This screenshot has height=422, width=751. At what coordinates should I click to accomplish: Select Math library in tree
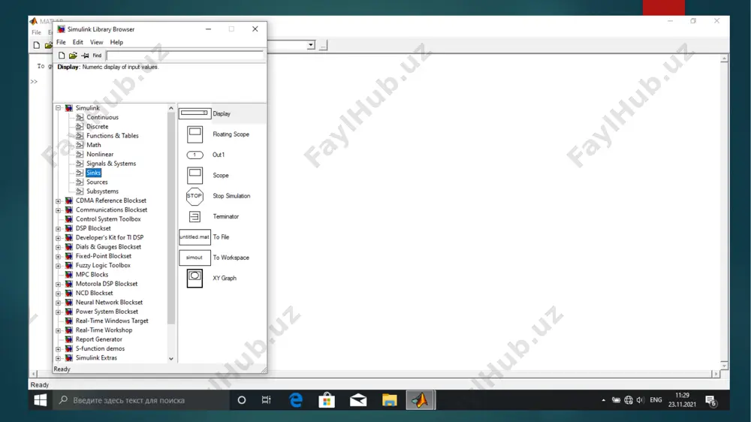coord(93,145)
